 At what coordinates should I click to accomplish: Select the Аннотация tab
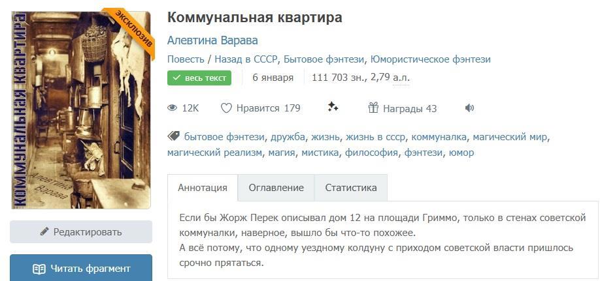pos(203,188)
